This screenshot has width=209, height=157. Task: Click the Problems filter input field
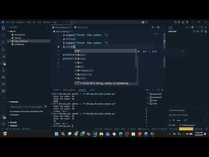[x=27, y=107]
